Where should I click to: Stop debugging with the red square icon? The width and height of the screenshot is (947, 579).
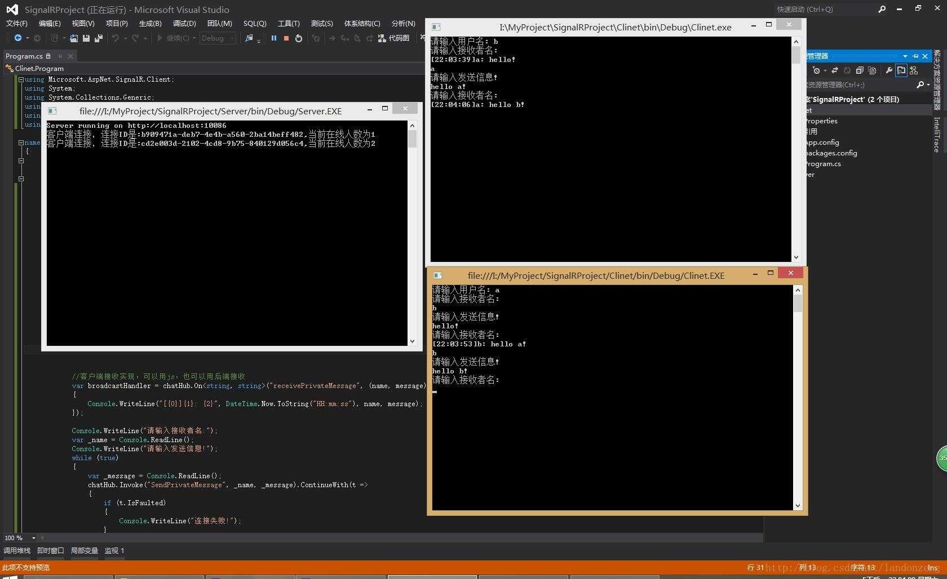[x=286, y=38]
